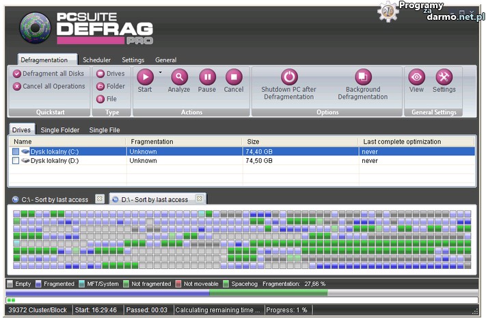Viewport: 486px width, 323px height.
Task: Pause the current defragmentation
Action: pyautogui.click(x=207, y=77)
